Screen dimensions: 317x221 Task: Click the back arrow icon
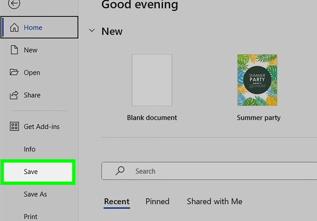click(x=14, y=3)
